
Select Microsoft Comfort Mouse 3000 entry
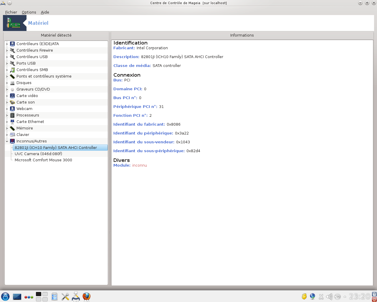(x=43, y=160)
